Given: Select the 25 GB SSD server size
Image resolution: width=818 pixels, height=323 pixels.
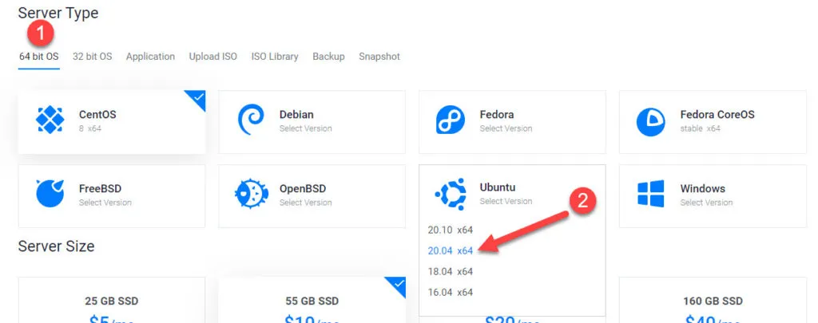Looking at the screenshot, I should [112, 301].
